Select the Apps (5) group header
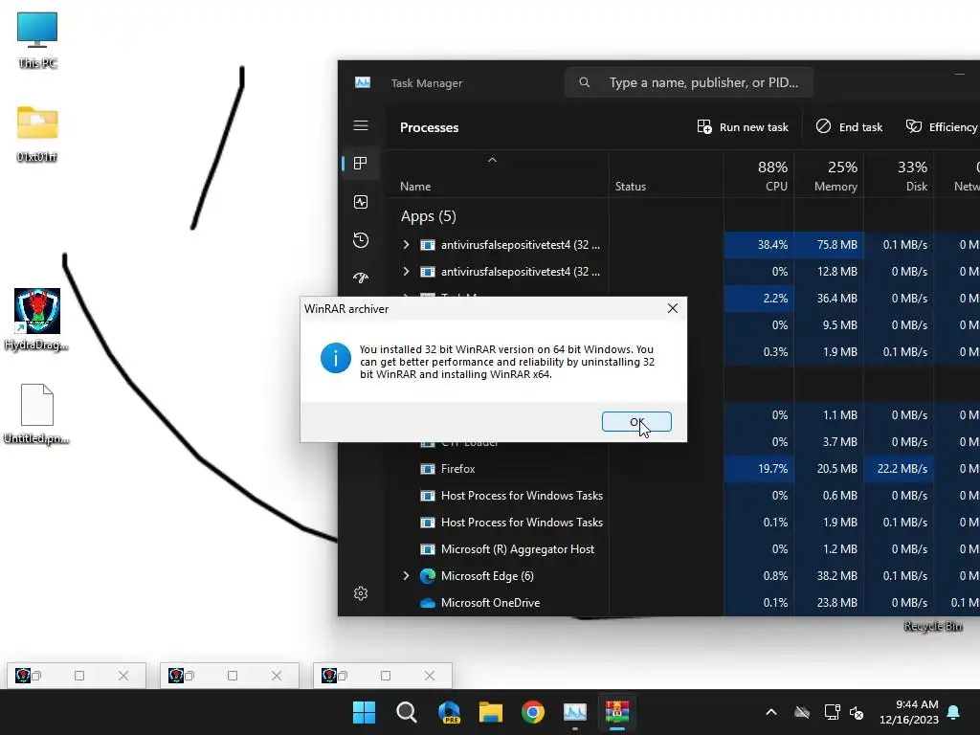980x735 pixels. pyautogui.click(x=428, y=216)
